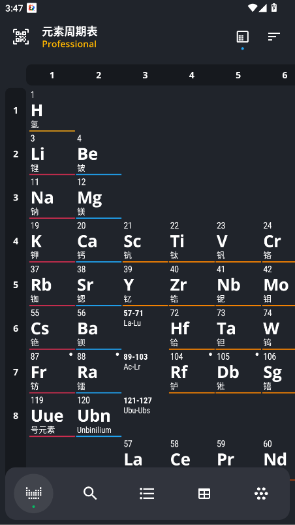This screenshot has width=295, height=525.
Task: Select the periodic table tab in bottom bar
Action: (x=33, y=493)
